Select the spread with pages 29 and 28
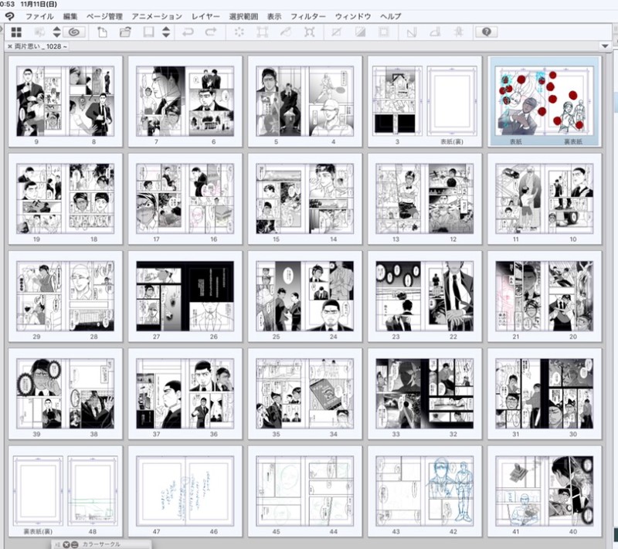Viewport: 618px width, 549px height. (x=66, y=297)
